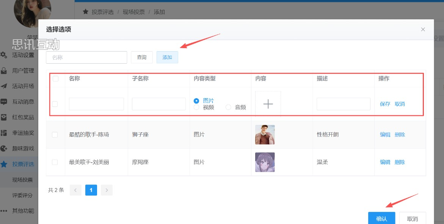Screen dimensions: 444x224
Task: Click the paper plane icon for 活动开场
Action: pos(4,86)
